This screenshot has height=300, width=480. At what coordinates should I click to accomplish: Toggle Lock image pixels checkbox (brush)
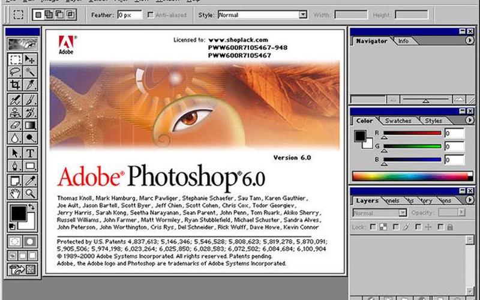[395, 227]
